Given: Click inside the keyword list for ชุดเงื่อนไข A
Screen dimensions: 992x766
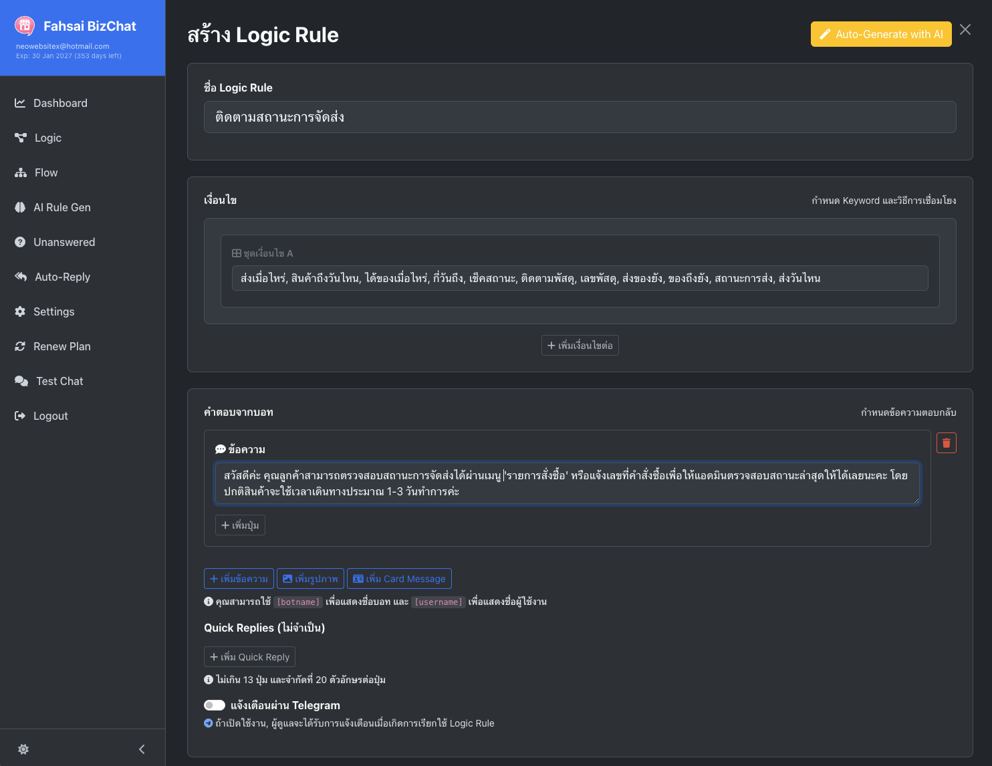Looking at the screenshot, I should [580, 278].
